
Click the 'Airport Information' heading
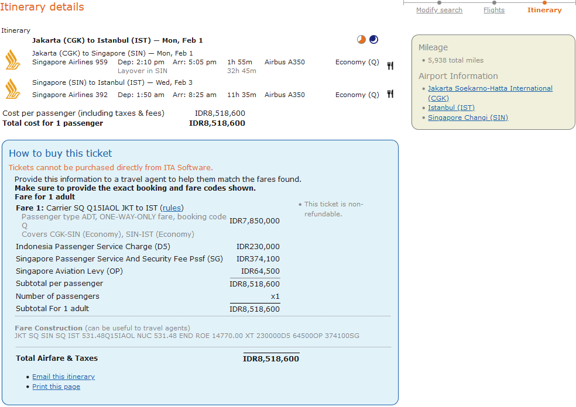pyautogui.click(x=458, y=76)
